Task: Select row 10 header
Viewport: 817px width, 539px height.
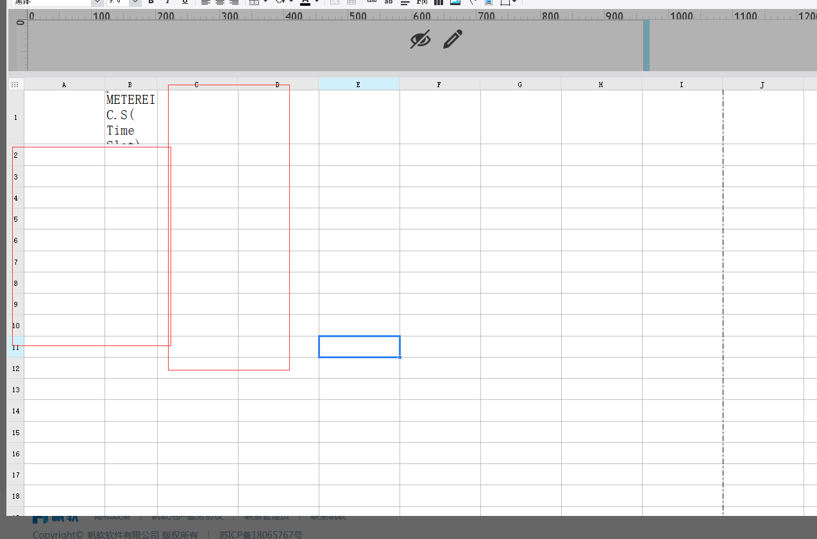Action: pos(15,326)
